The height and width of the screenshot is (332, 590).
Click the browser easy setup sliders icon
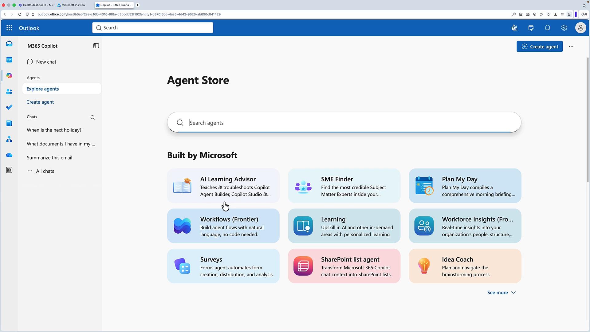(562, 14)
